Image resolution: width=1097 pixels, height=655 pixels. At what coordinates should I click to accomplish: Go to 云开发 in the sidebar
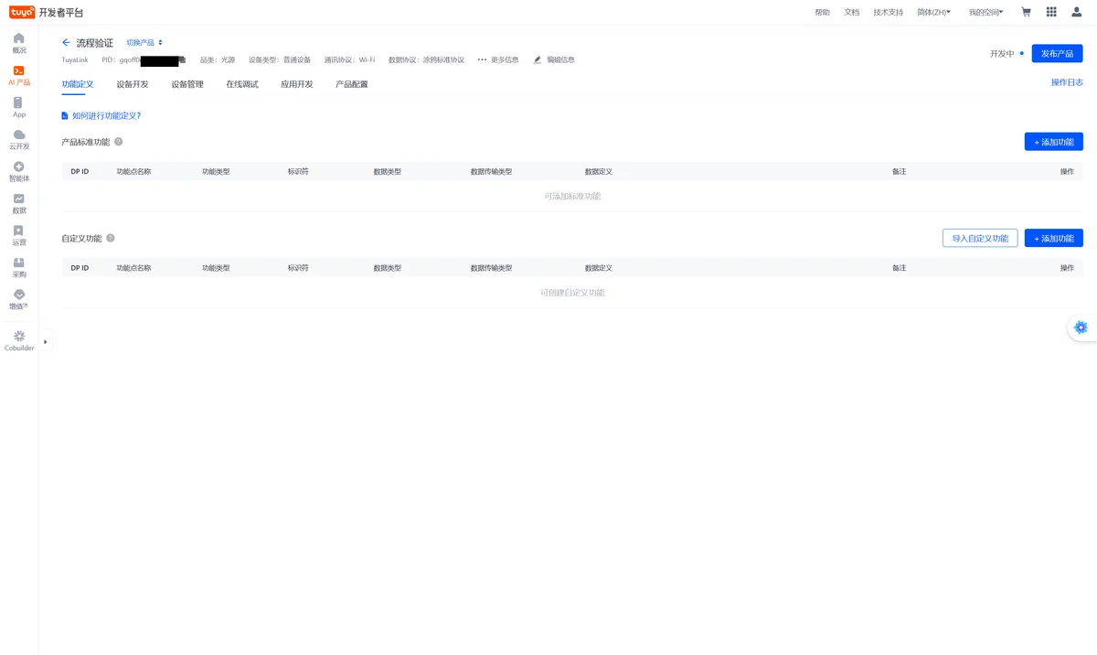(19, 139)
